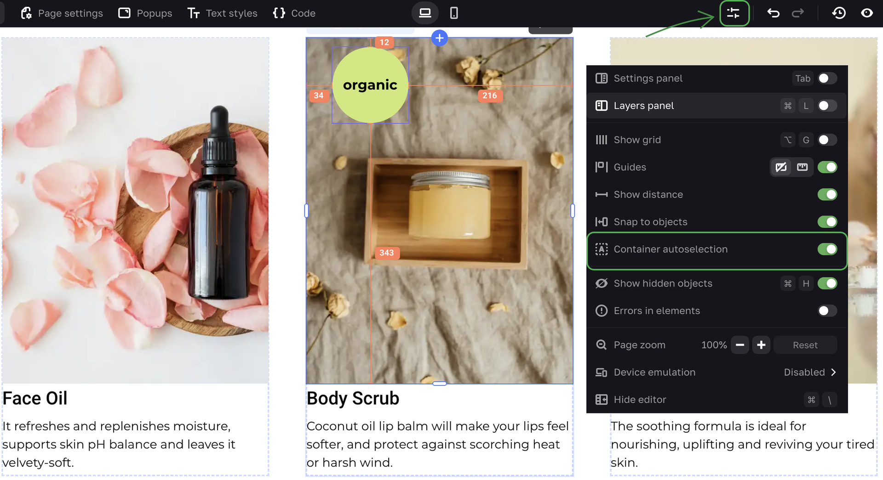
Task: Open preview with the eye icon
Action: pos(867,13)
